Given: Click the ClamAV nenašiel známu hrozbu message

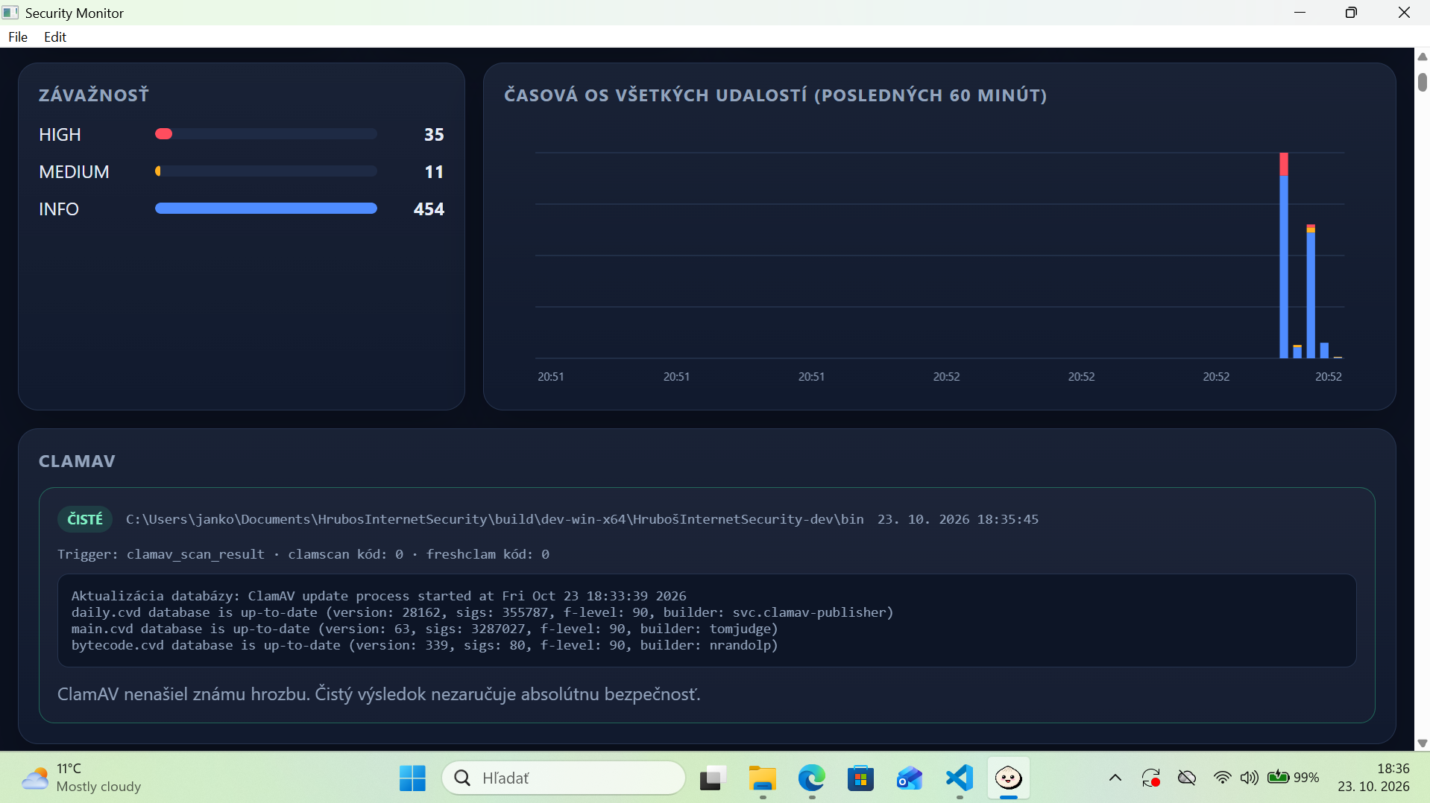Looking at the screenshot, I should coord(379,694).
